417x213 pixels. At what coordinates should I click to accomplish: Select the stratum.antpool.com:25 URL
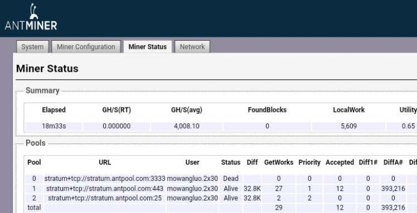[105, 198]
